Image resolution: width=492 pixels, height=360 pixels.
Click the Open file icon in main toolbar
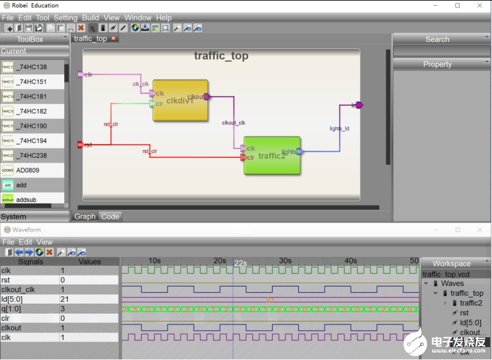(x=19, y=28)
